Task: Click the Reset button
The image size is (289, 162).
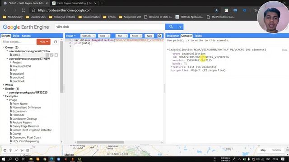Action: click(135, 36)
